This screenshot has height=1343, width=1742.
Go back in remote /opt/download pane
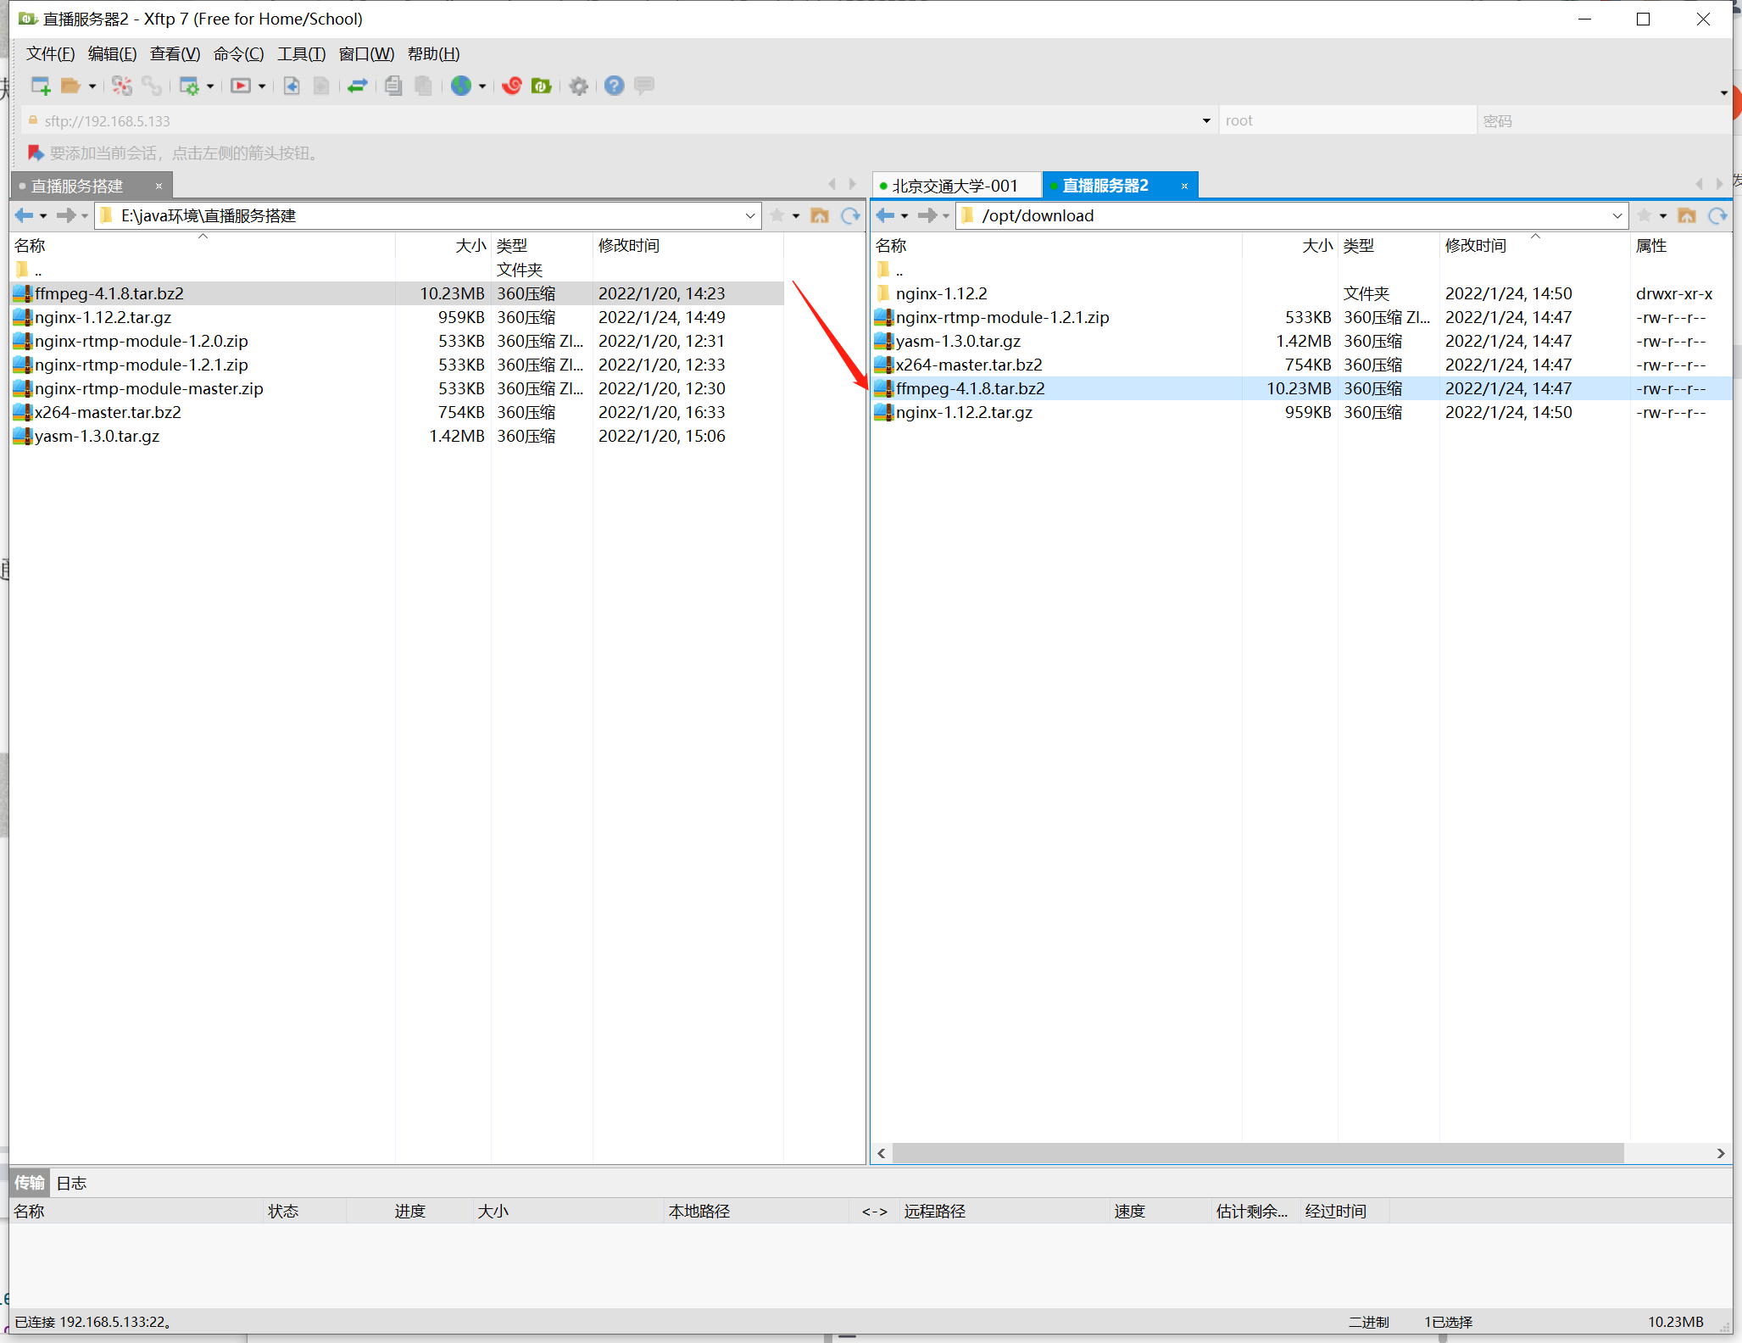point(885,215)
